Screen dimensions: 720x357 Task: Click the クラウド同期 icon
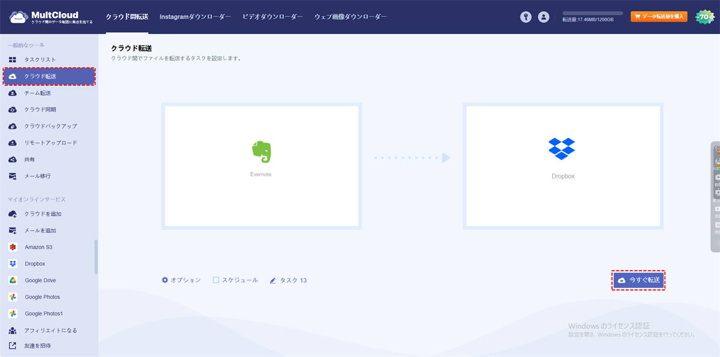[13, 110]
